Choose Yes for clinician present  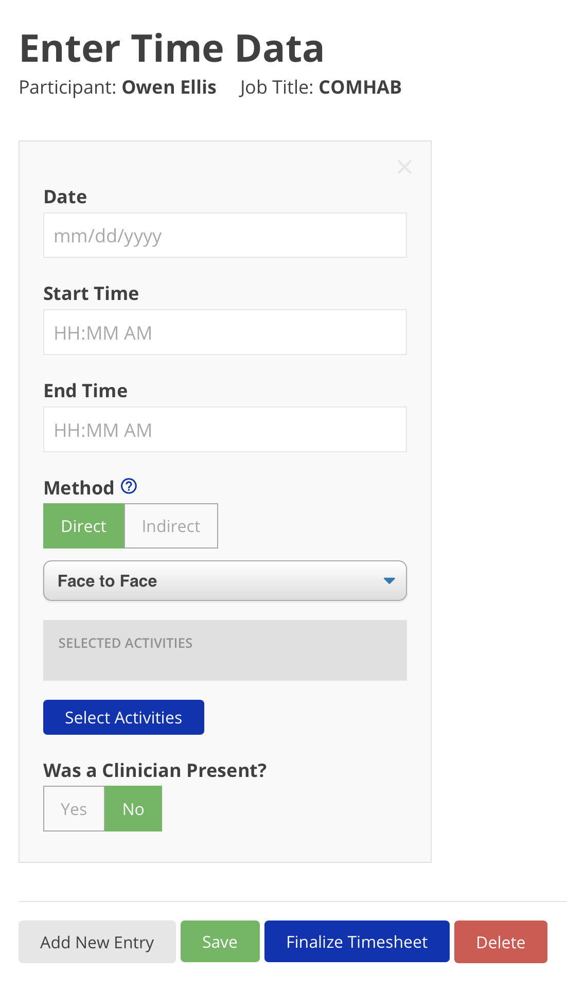pos(74,809)
